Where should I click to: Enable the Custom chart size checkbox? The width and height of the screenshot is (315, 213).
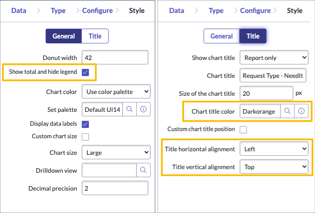86,136
